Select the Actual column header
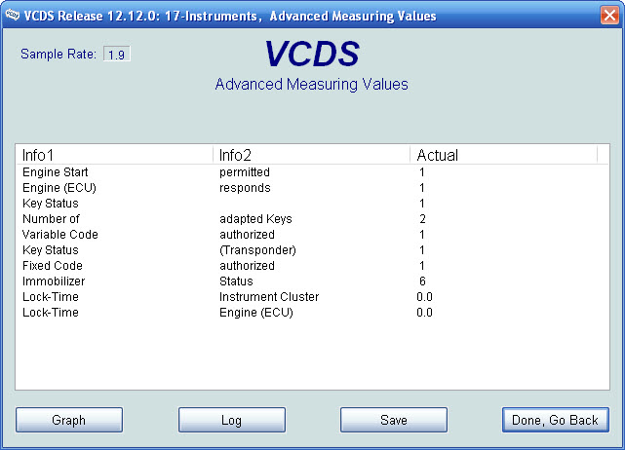625x450 pixels. click(x=504, y=155)
